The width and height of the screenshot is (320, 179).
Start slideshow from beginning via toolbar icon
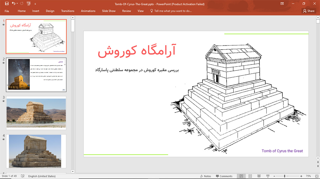pos(29,4)
